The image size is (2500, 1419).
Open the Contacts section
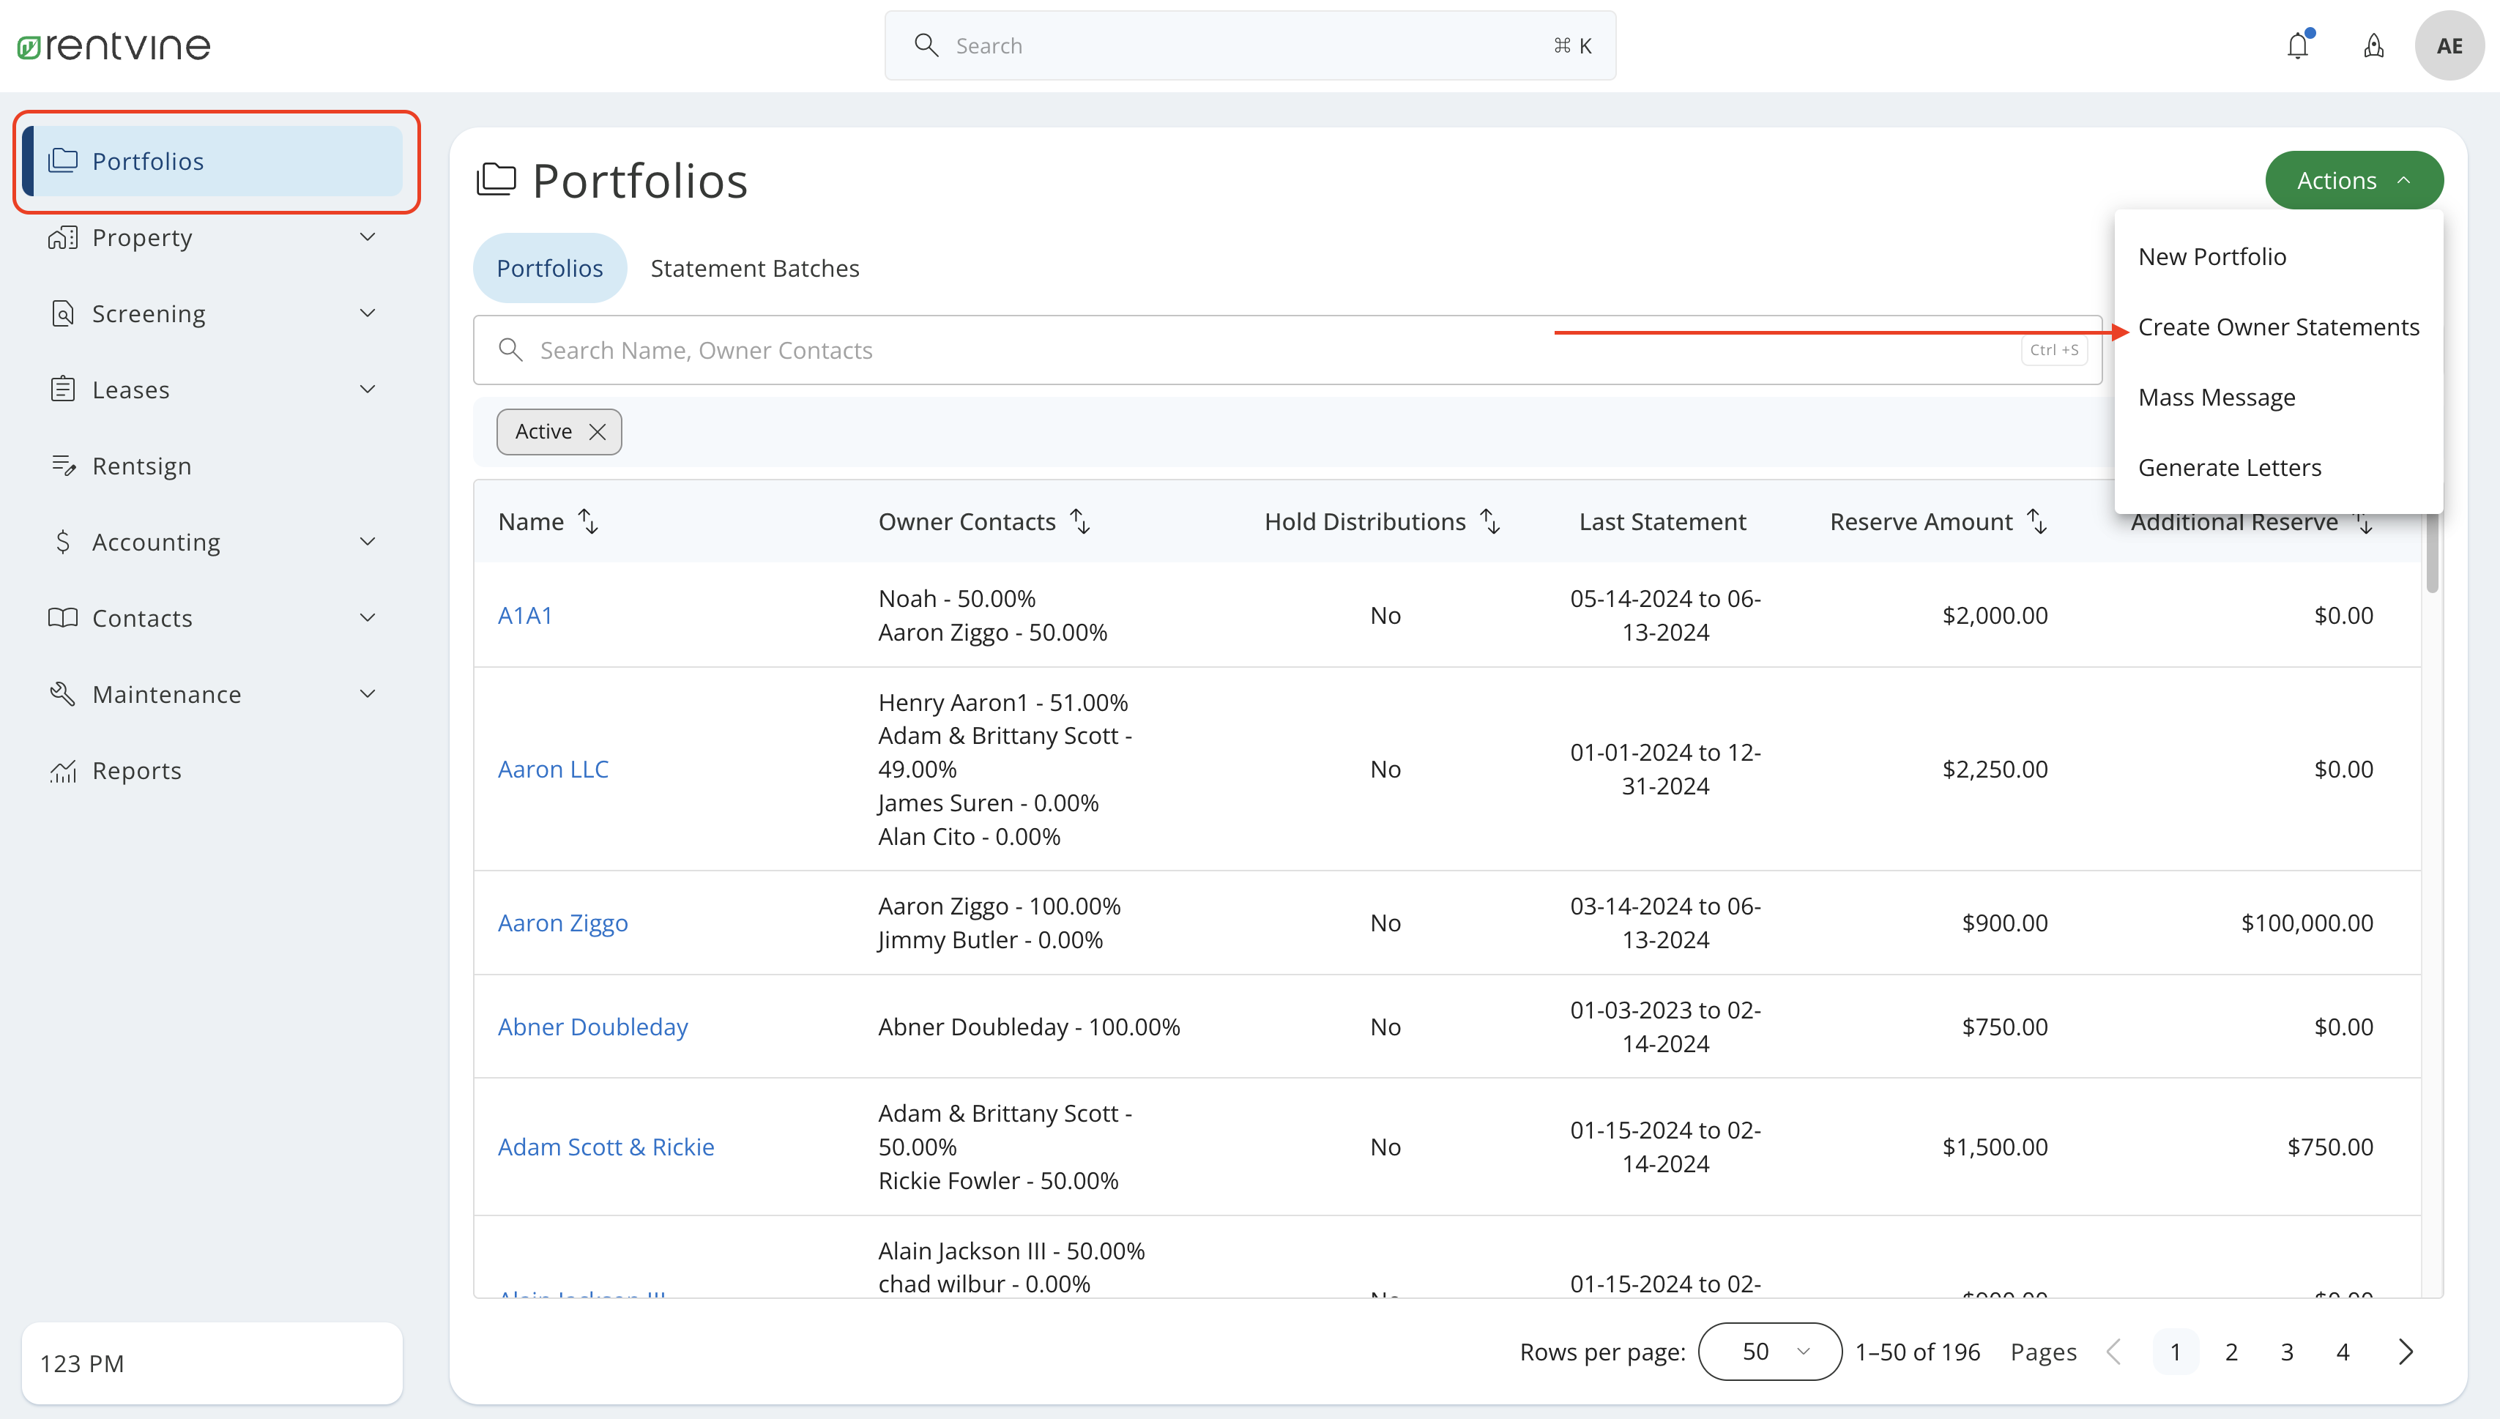pos(142,617)
